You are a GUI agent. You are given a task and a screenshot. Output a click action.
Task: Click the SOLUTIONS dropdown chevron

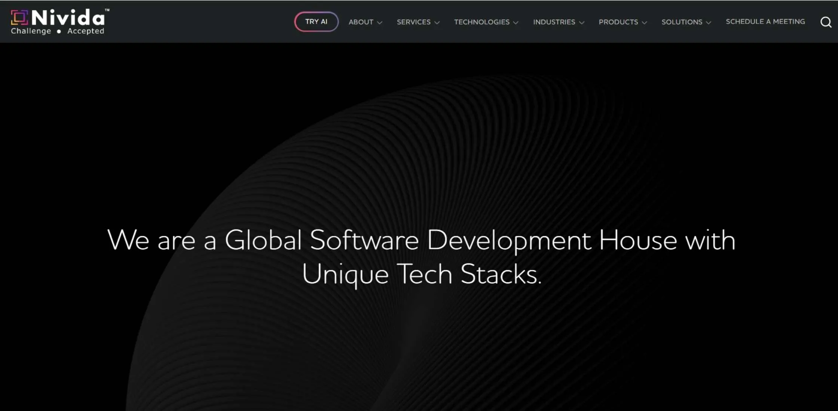pos(709,22)
